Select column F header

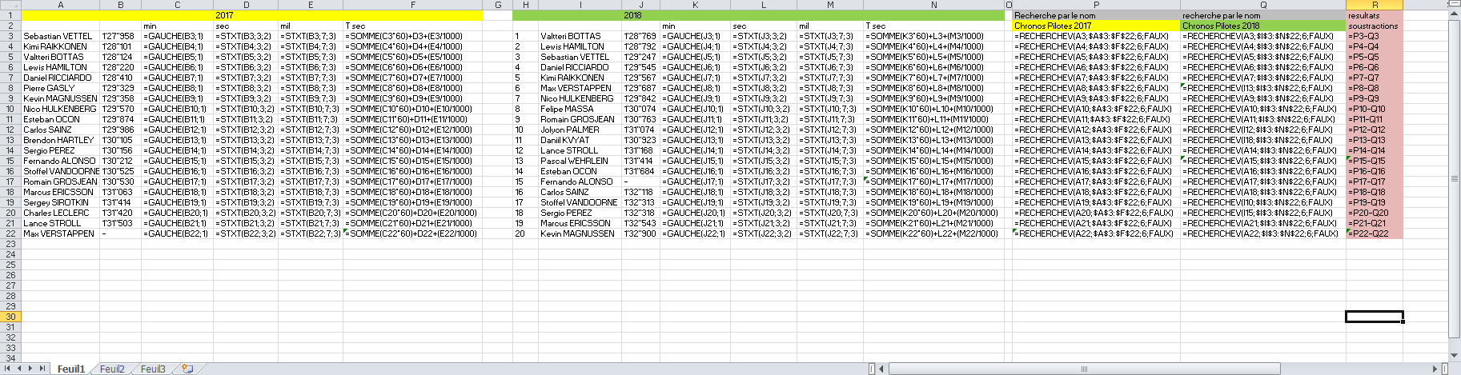click(413, 5)
